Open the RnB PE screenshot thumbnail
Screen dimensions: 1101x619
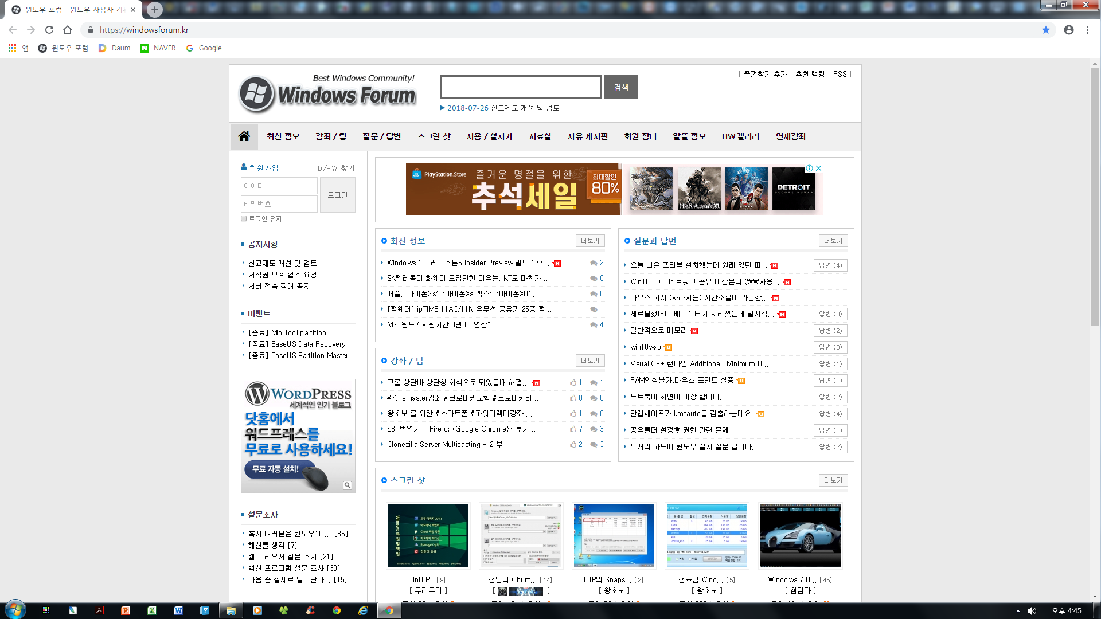(428, 536)
